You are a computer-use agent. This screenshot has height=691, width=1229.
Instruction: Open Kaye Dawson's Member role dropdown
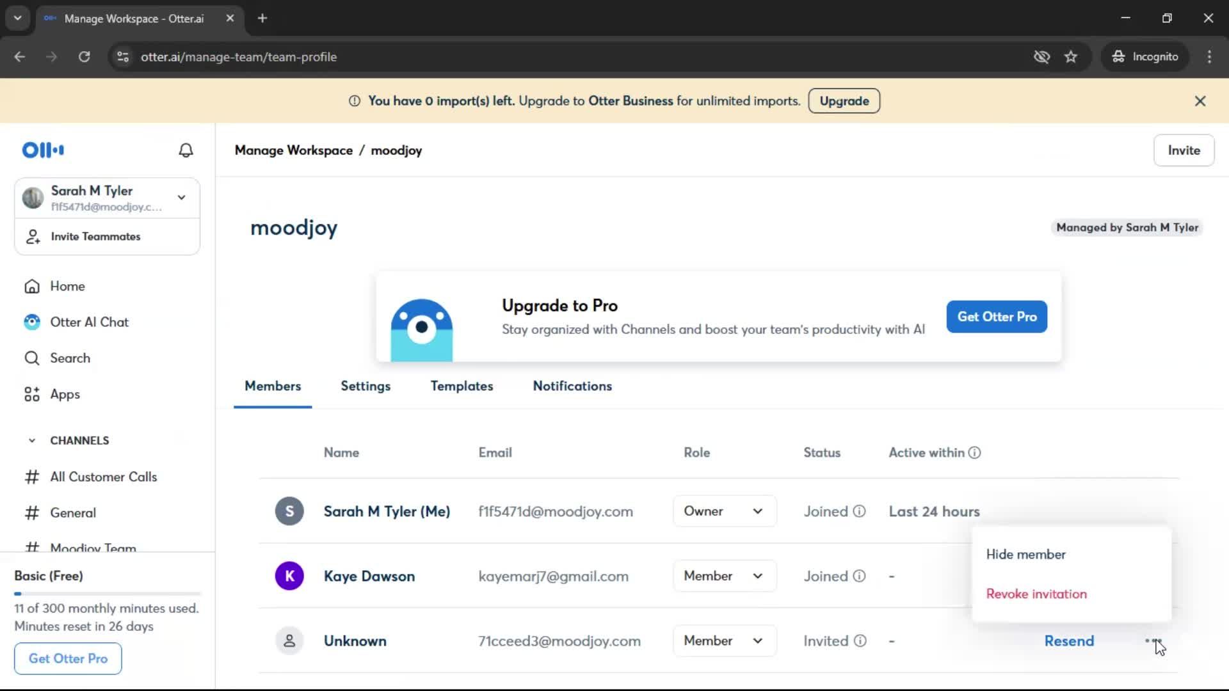tap(725, 576)
